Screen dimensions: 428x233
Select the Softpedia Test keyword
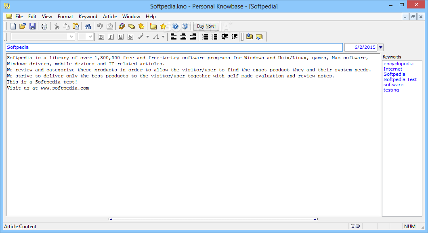(400, 79)
